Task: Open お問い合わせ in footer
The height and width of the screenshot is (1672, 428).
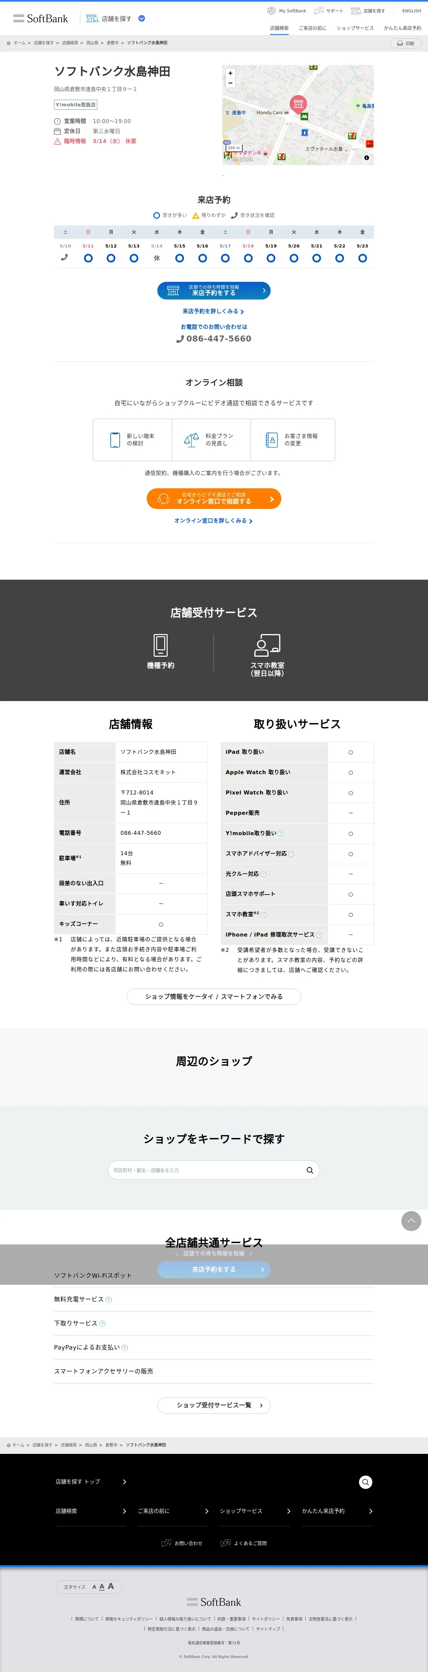Action: pyautogui.click(x=182, y=1544)
